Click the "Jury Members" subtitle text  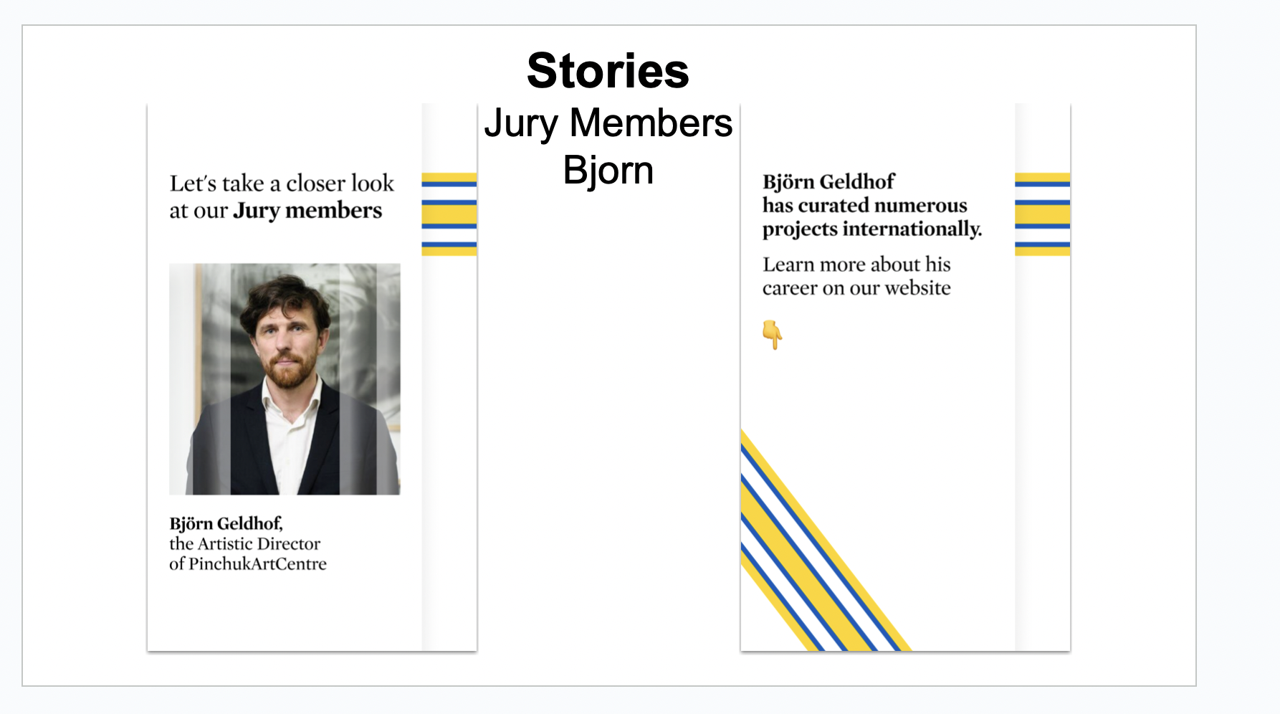tap(608, 123)
